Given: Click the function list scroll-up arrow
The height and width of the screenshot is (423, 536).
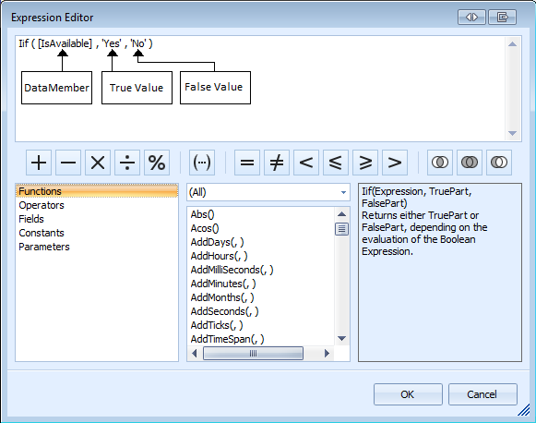Looking at the screenshot, I should coord(342,214).
